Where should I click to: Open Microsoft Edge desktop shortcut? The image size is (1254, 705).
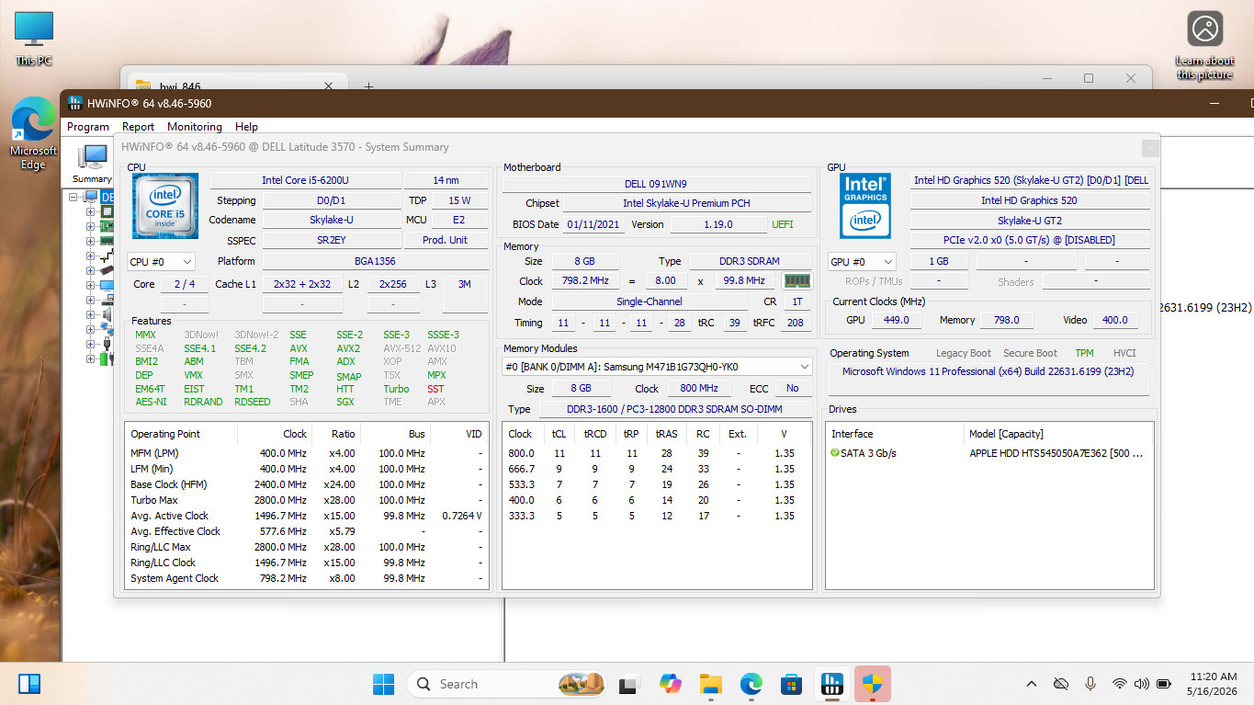click(33, 133)
